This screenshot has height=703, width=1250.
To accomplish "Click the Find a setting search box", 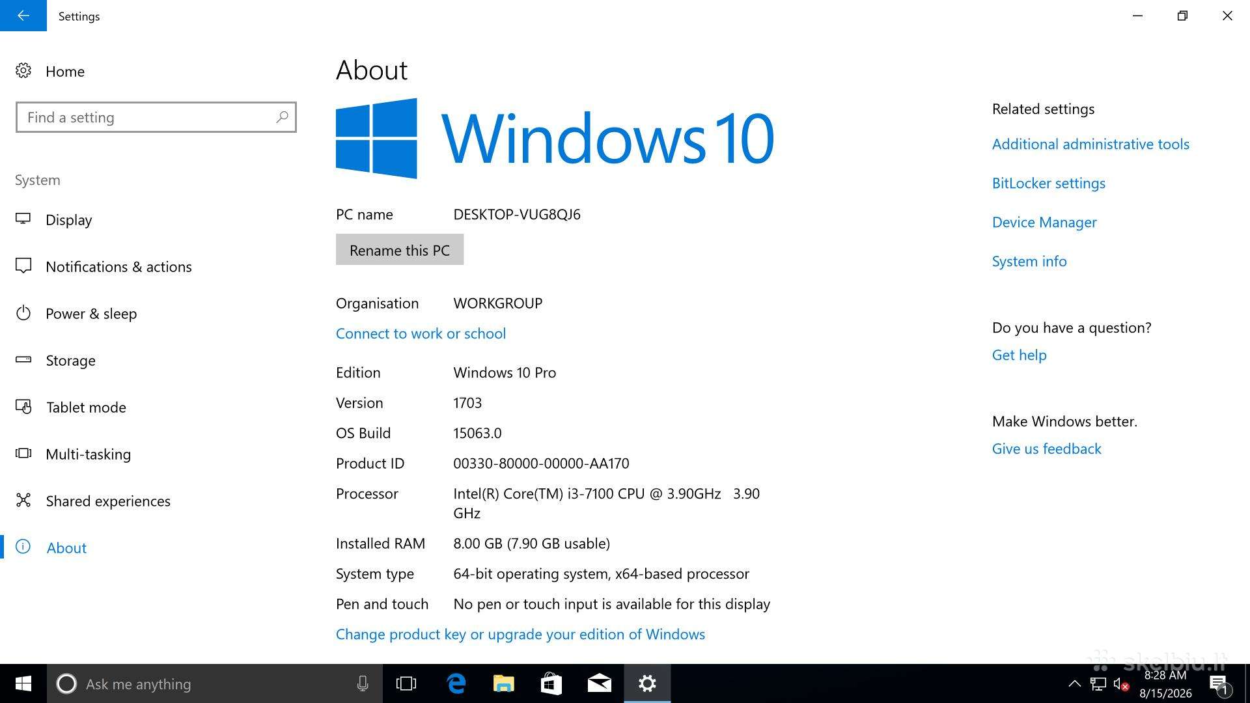I will (156, 117).
